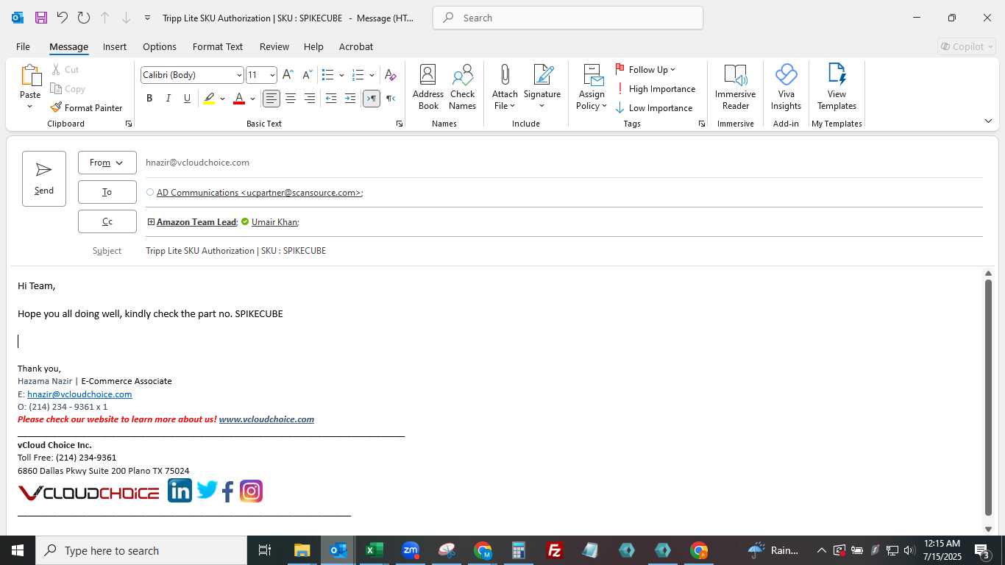Click View Templates
The image size is (1005, 565).
837,87
